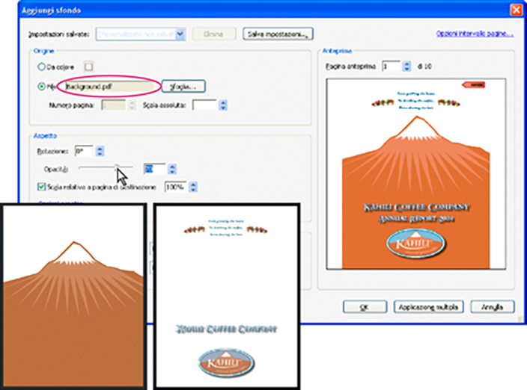The image size is (527, 390).
Task: Click the Sfoglia browse button
Action: pyautogui.click(x=183, y=87)
